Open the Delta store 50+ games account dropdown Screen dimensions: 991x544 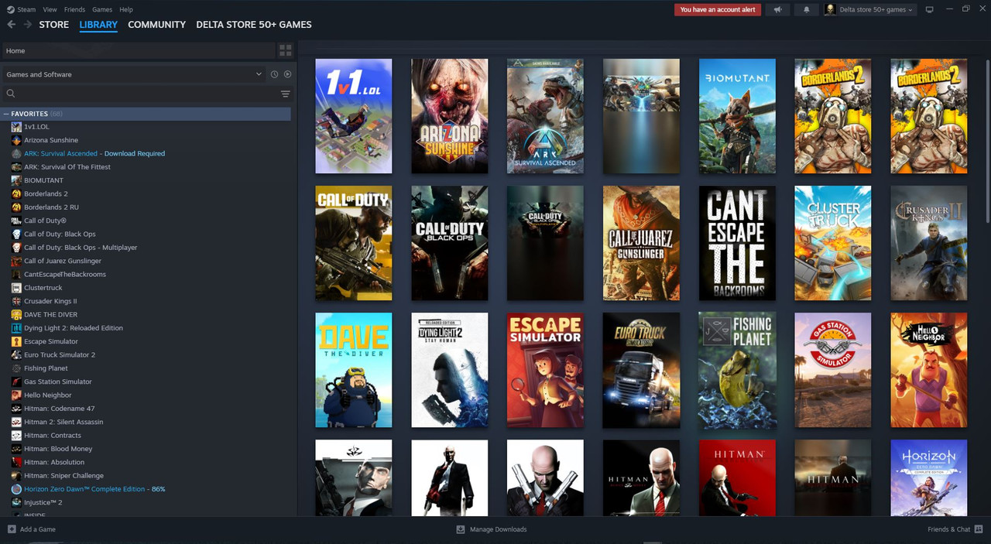click(x=869, y=9)
